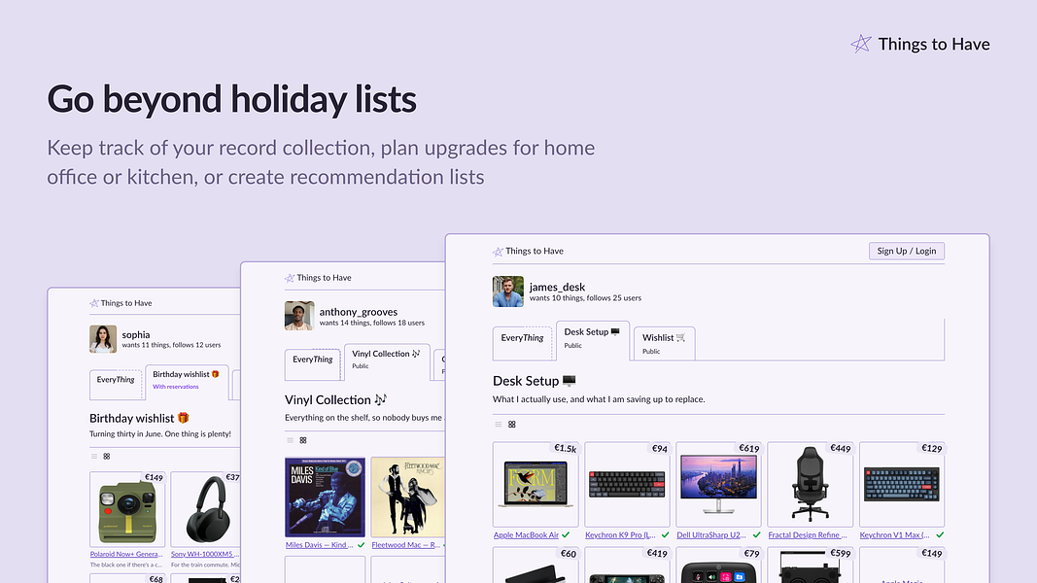
Task: Open the Desk Setup tab
Action: (x=593, y=340)
